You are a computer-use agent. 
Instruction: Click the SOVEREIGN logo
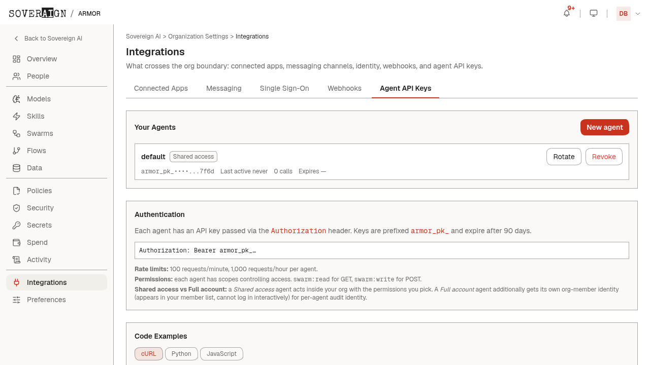pos(38,13)
